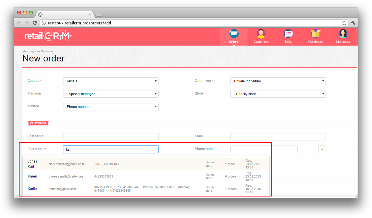
Task: Click email clark.danielle@yahoo.co.uk
Action: [67, 164]
